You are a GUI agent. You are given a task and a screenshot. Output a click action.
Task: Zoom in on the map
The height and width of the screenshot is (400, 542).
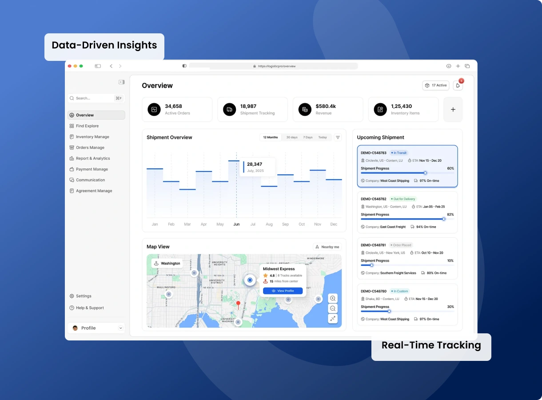(x=333, y=298)
